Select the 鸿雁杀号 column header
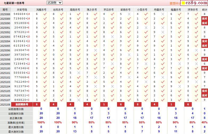208x134 pixels. (x=41, y=10)
